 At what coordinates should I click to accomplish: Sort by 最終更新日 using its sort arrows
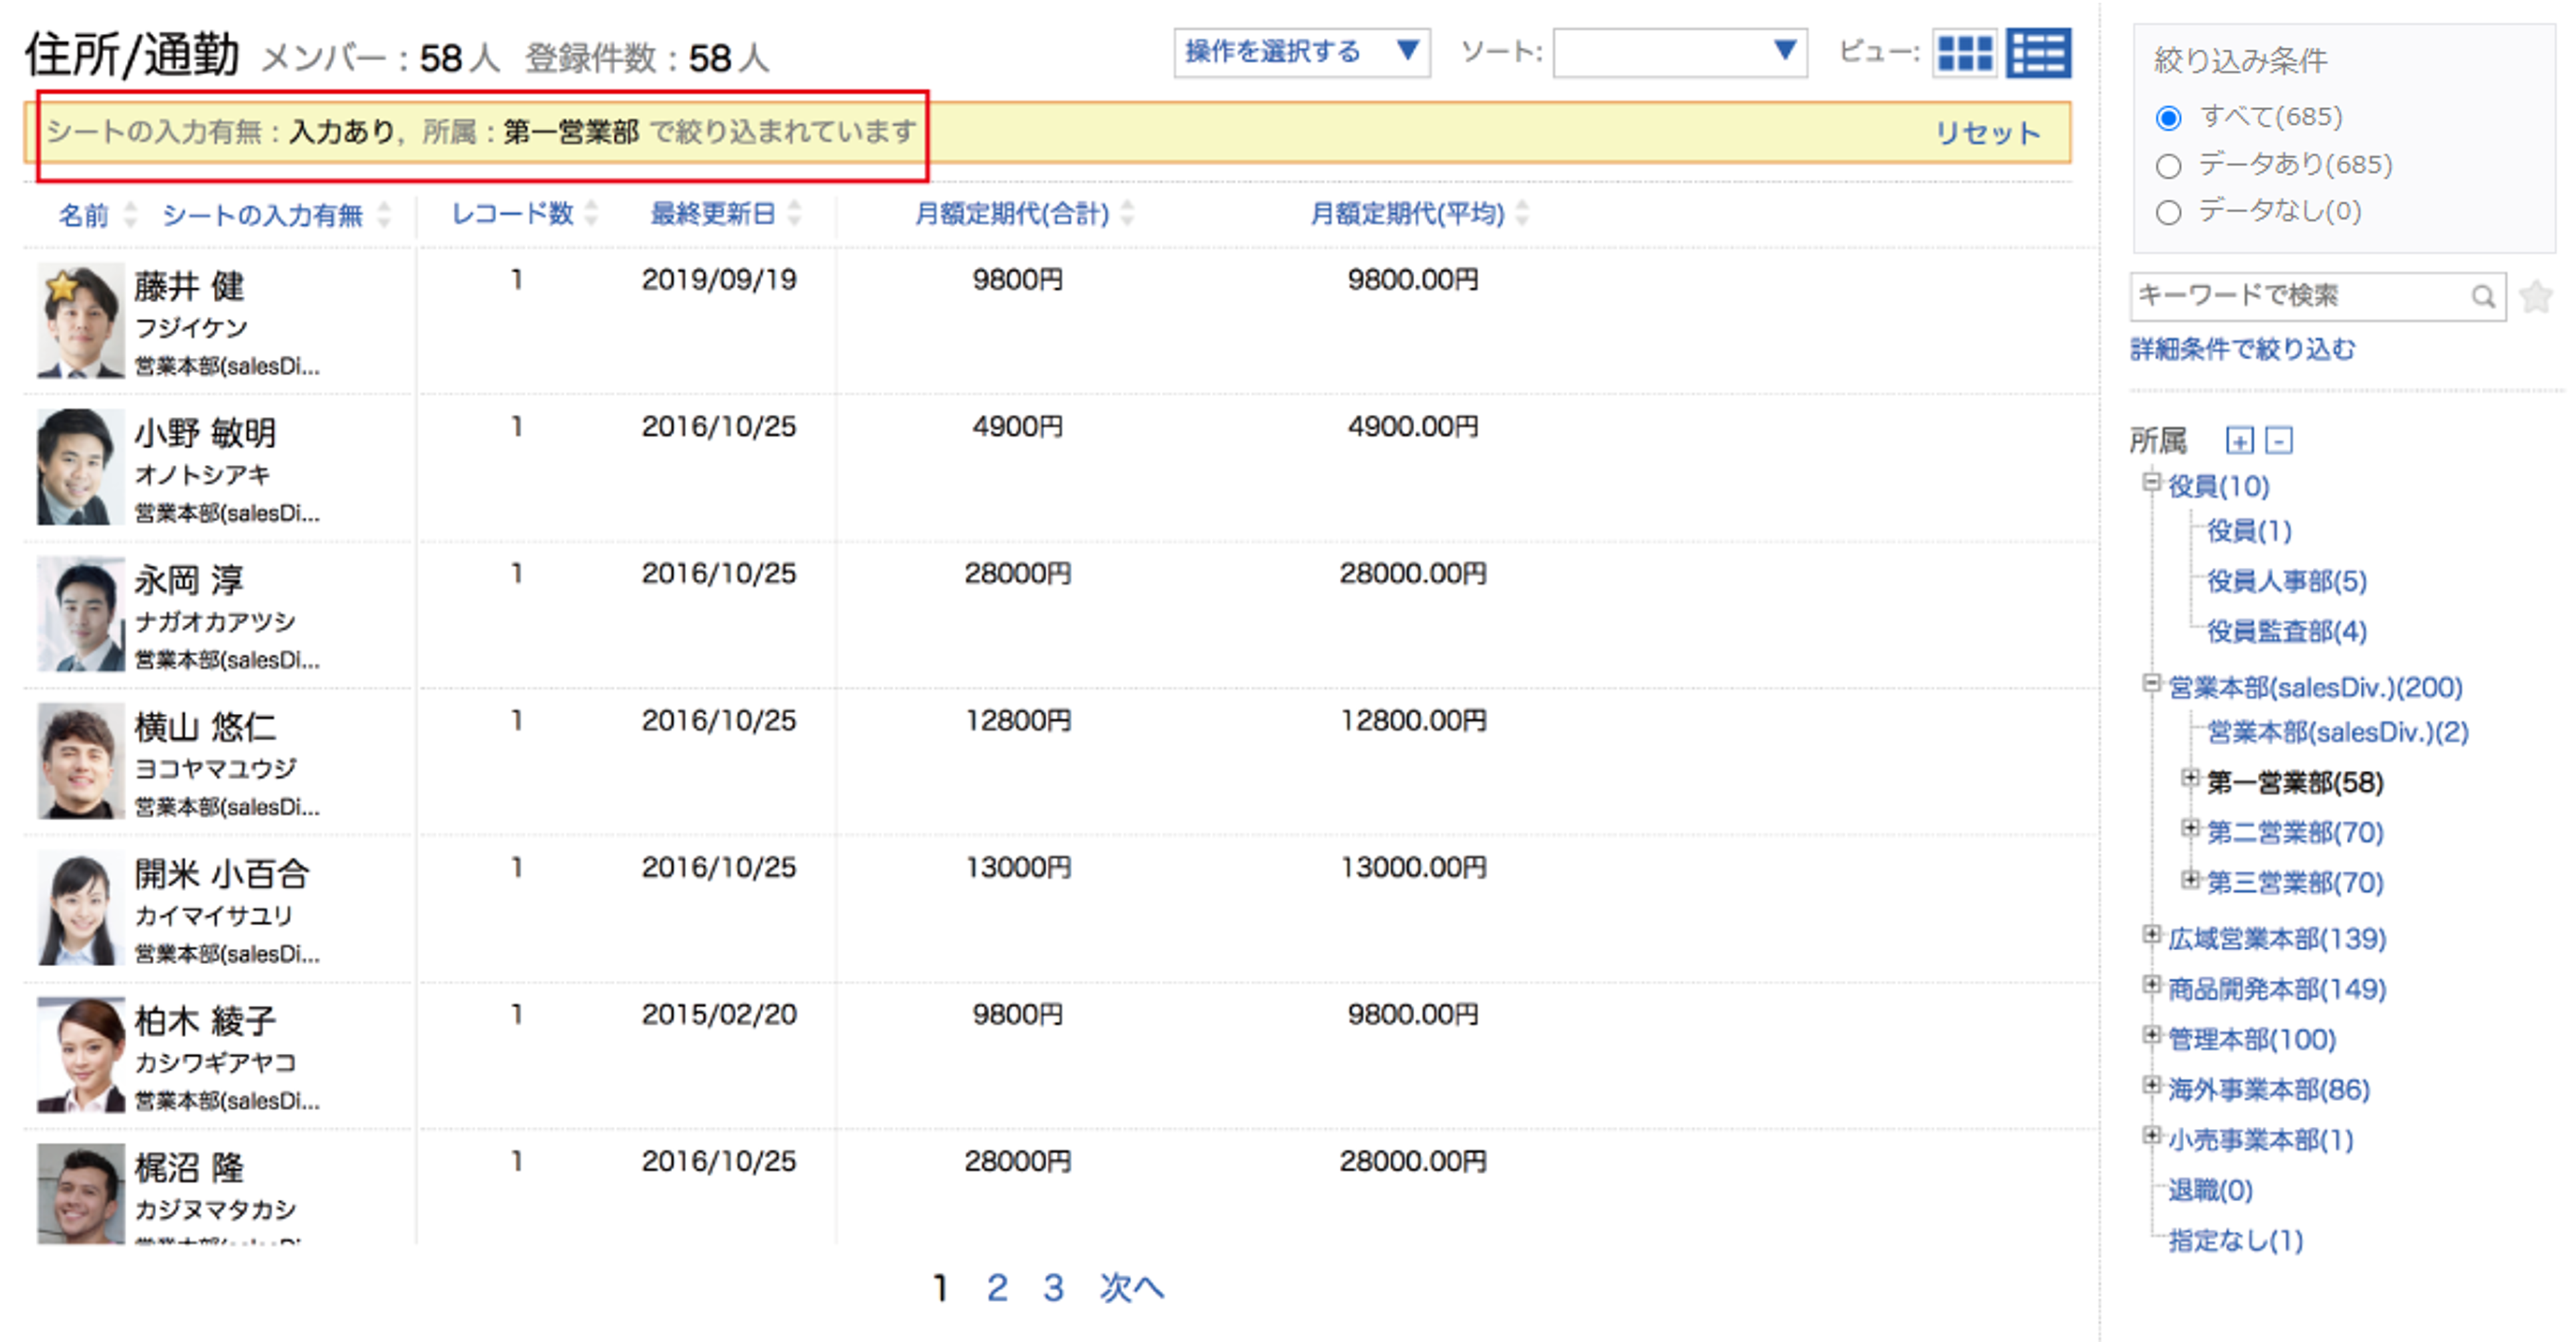tap(794, 213)
